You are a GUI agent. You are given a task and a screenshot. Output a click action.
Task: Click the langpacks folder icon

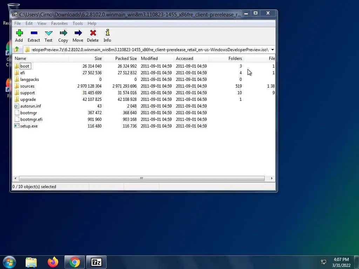[x=16, y=80]
